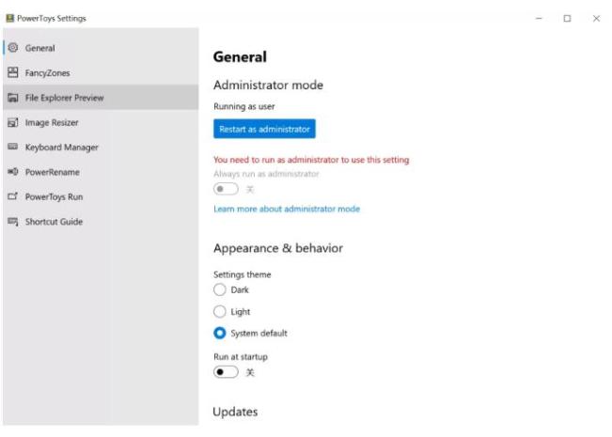Open the FancyZones settings page

point(47,72)
